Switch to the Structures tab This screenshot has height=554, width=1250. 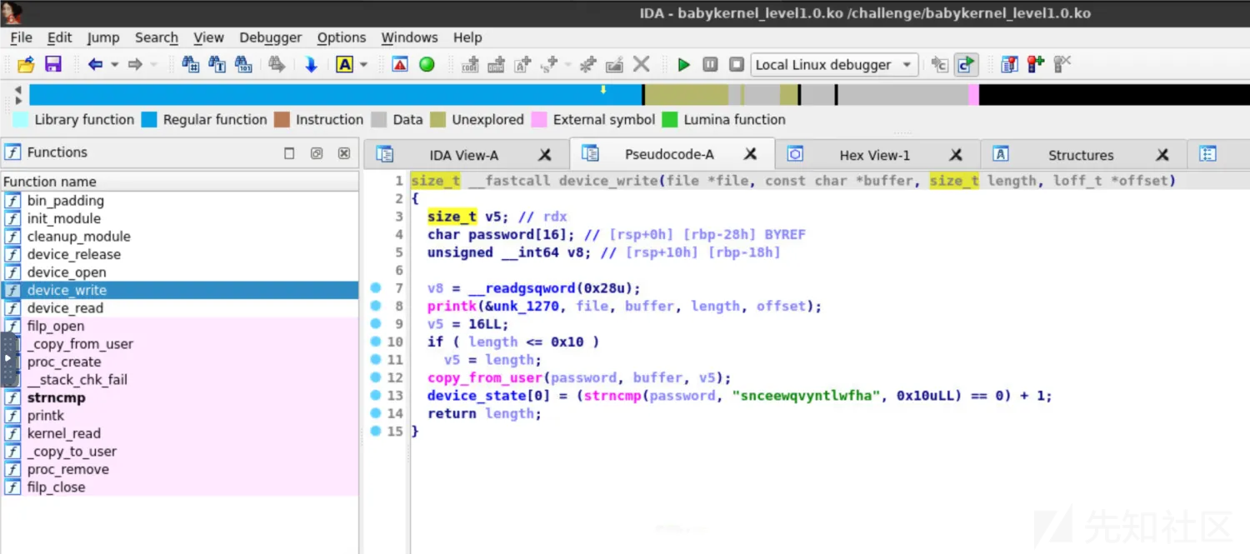pyautogui.click(x=1080, y=155)
